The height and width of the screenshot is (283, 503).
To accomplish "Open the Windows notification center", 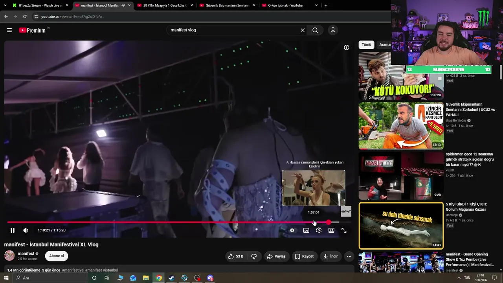I will click(x=494, y=278).
